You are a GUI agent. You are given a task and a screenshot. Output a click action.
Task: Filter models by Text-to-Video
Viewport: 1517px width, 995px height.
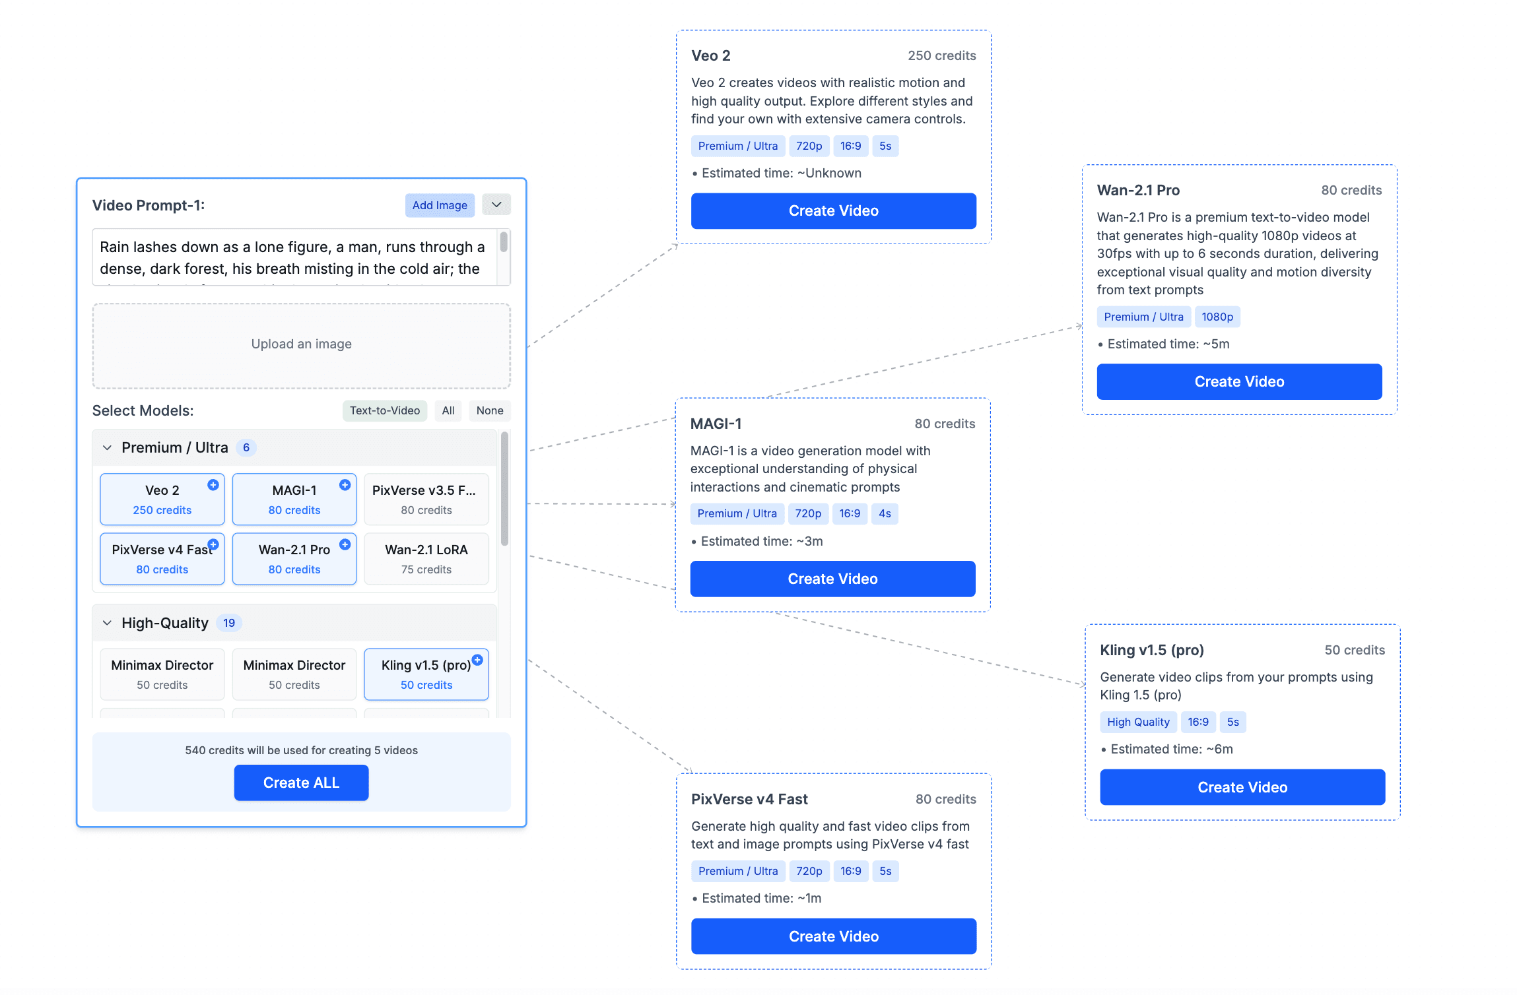tap(385, 410)
